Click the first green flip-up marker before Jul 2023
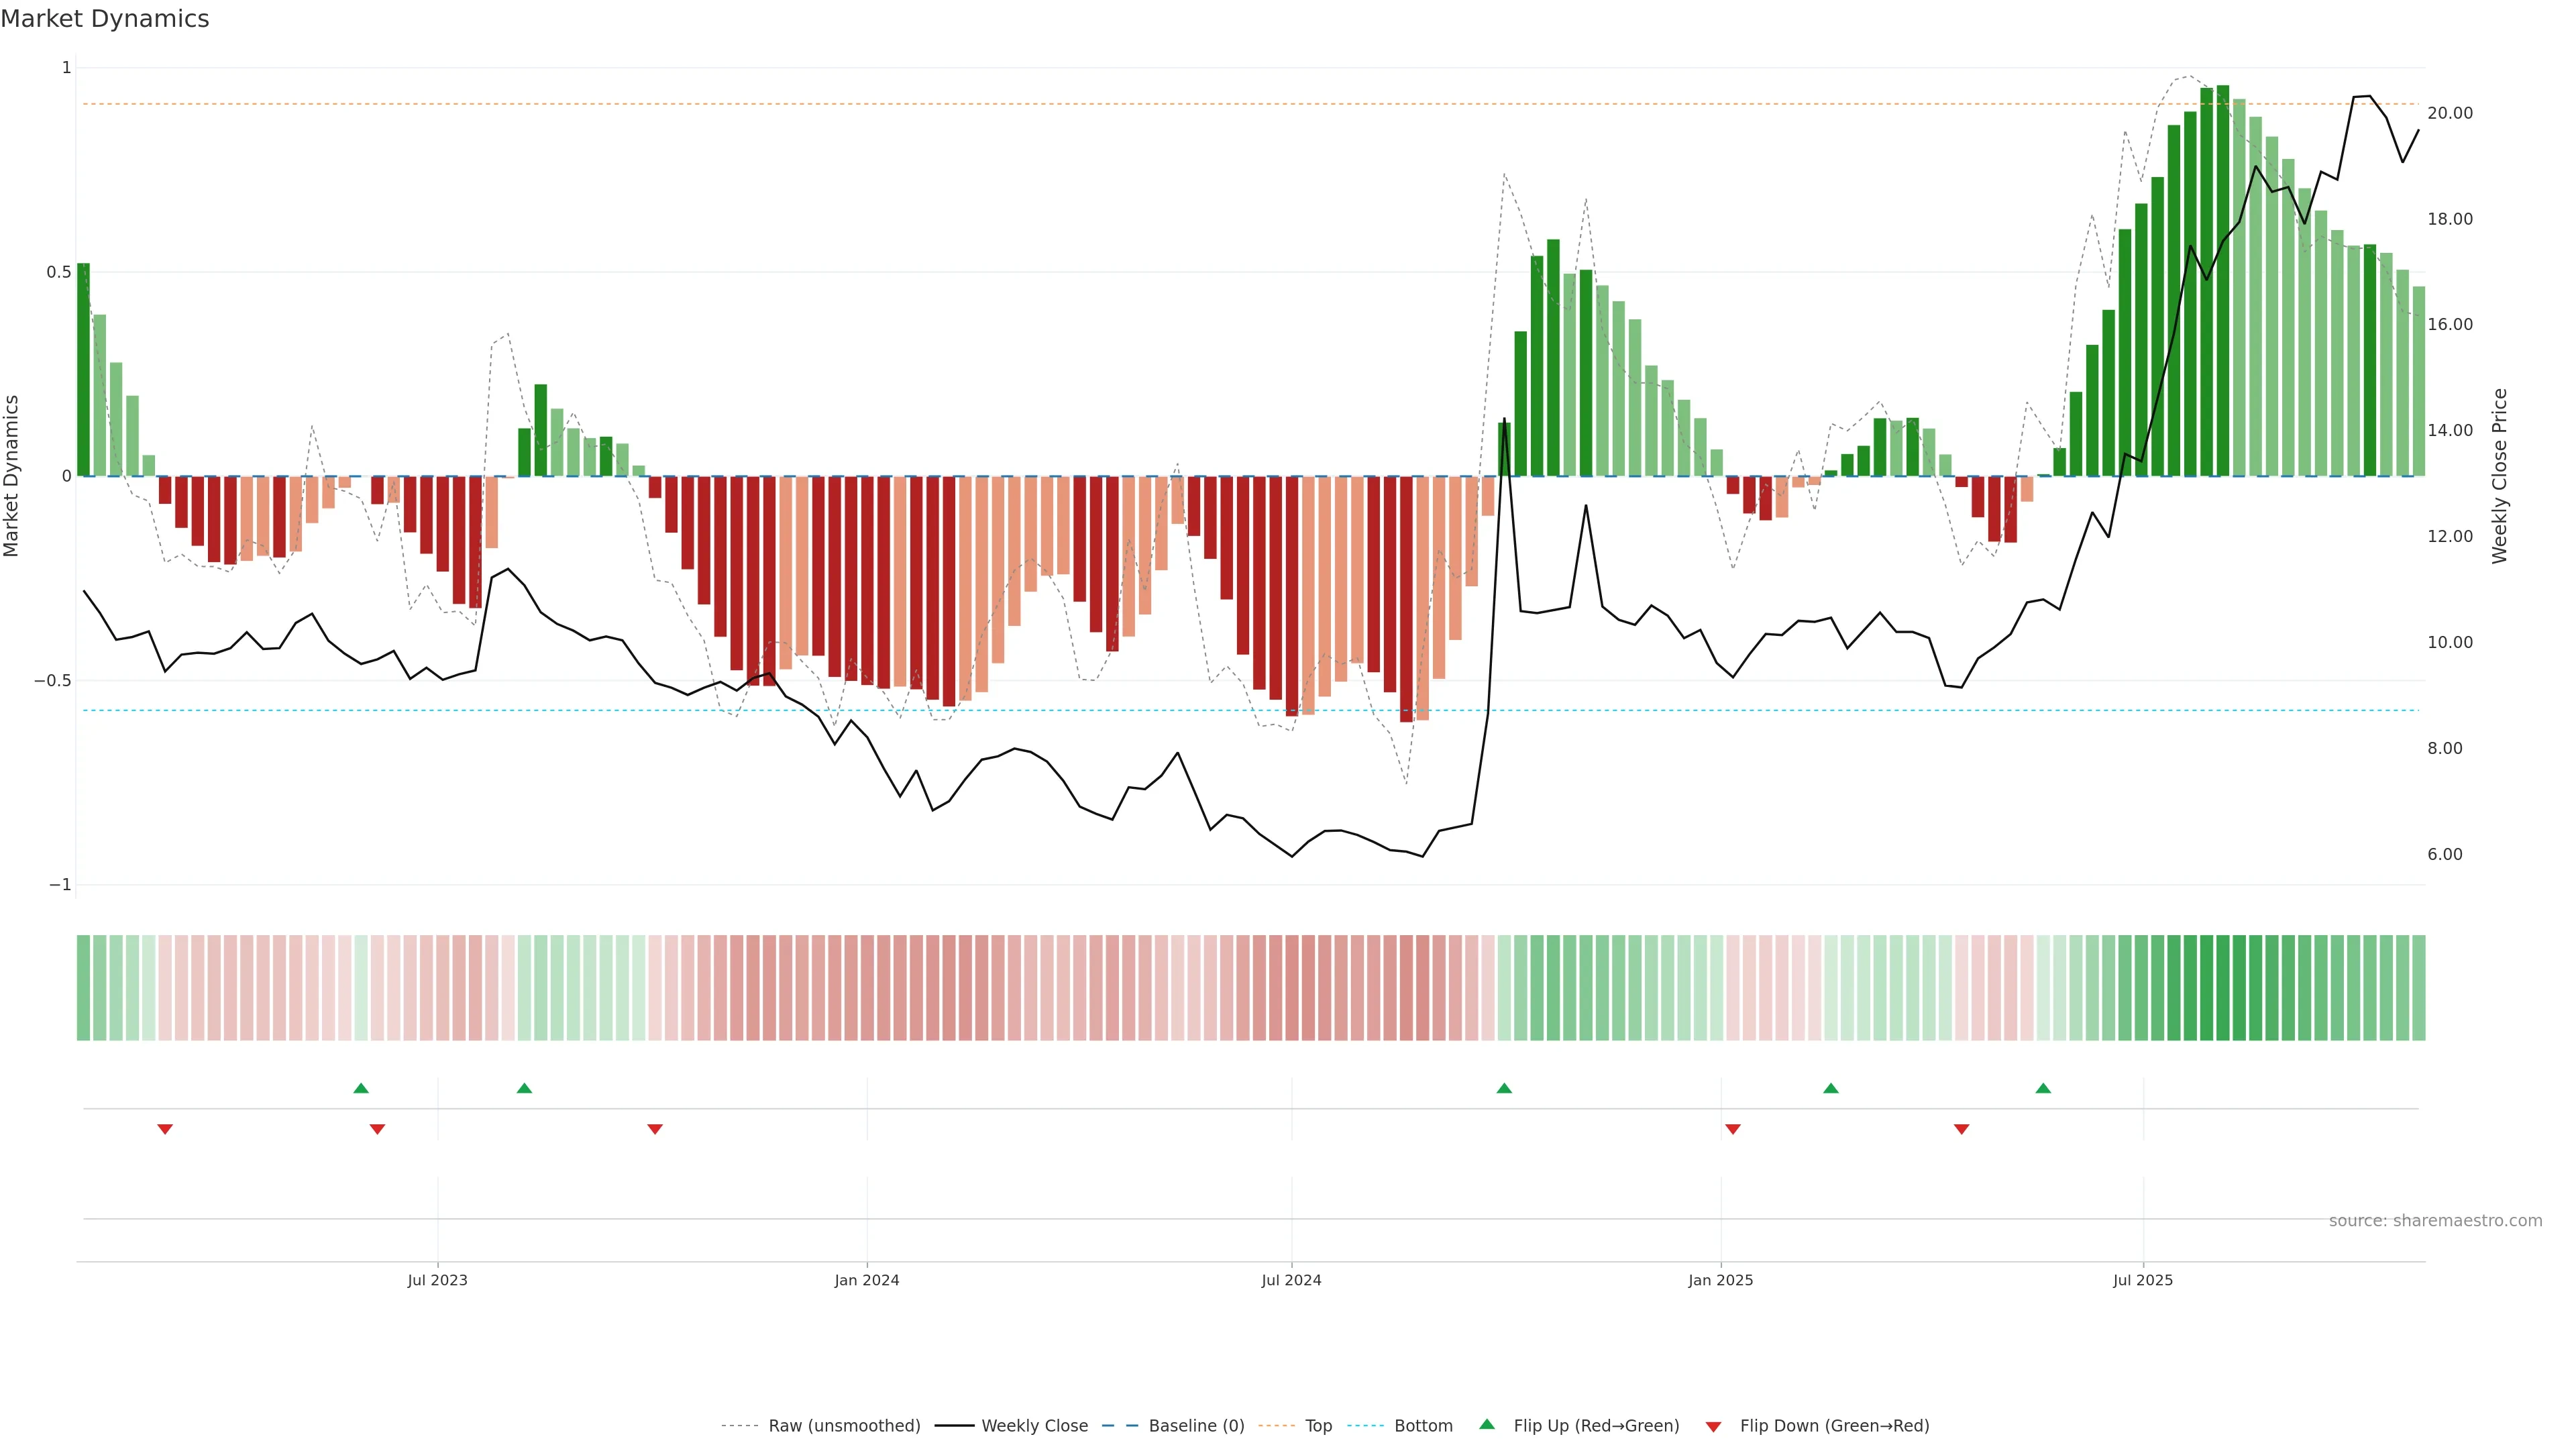Screen dimensions: 2576x1449 361,1088
